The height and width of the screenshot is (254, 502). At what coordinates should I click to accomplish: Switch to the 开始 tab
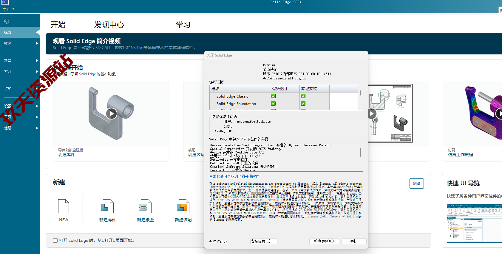[58, 25]
